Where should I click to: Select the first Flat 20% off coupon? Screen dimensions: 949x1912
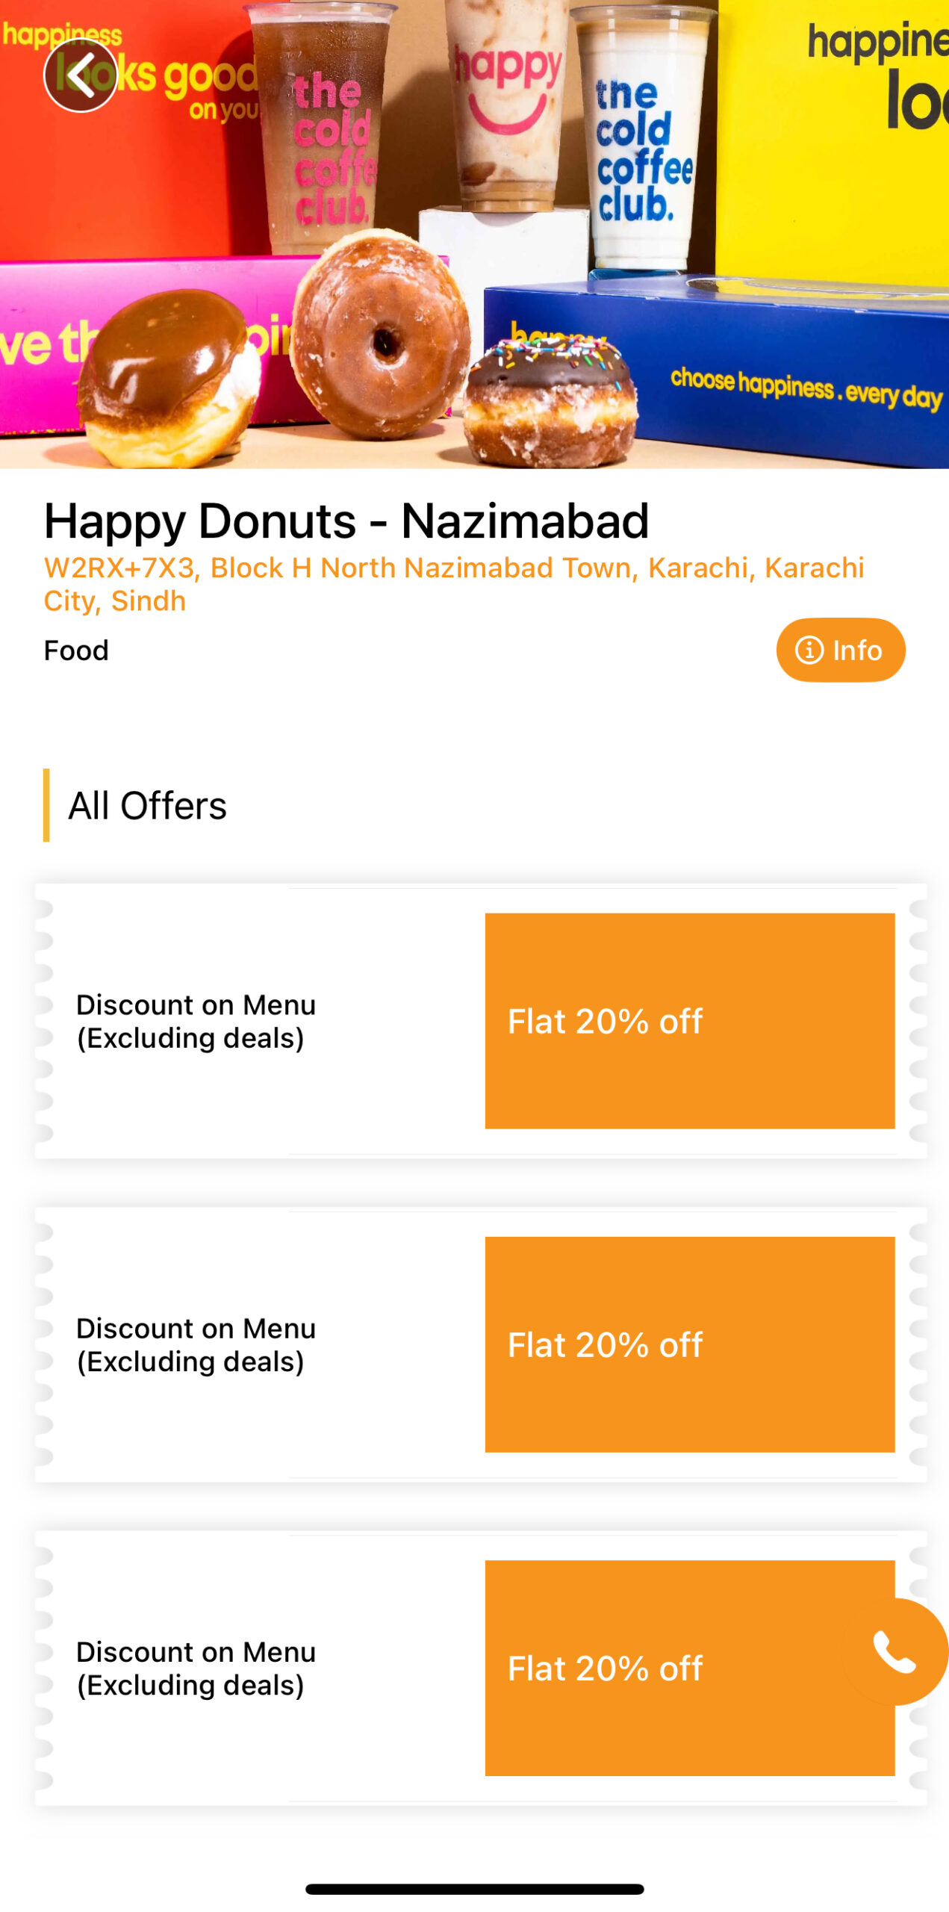pos(689,1020)
